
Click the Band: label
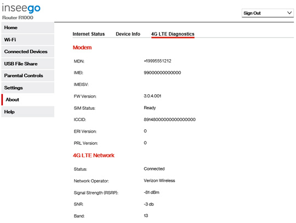[x=79, y=216]
